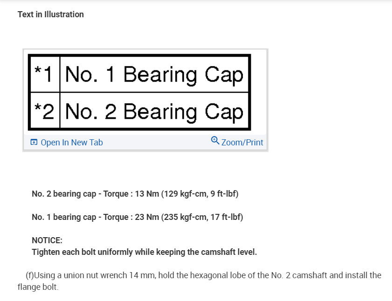This screenshot has width=392, height=301.
Task: Click the Zoom/Print magnifier icon
Action: tap(215, 140)
